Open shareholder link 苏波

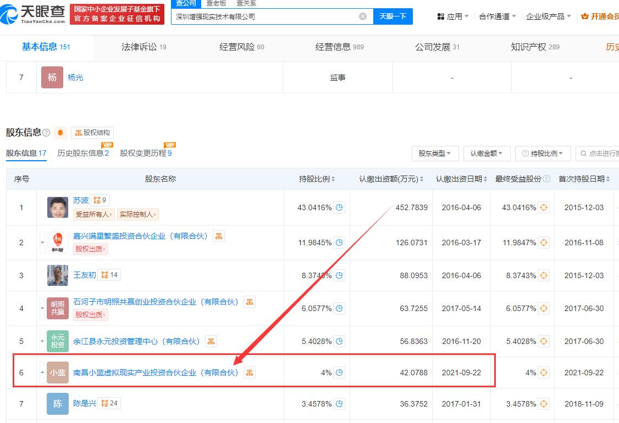81,200
